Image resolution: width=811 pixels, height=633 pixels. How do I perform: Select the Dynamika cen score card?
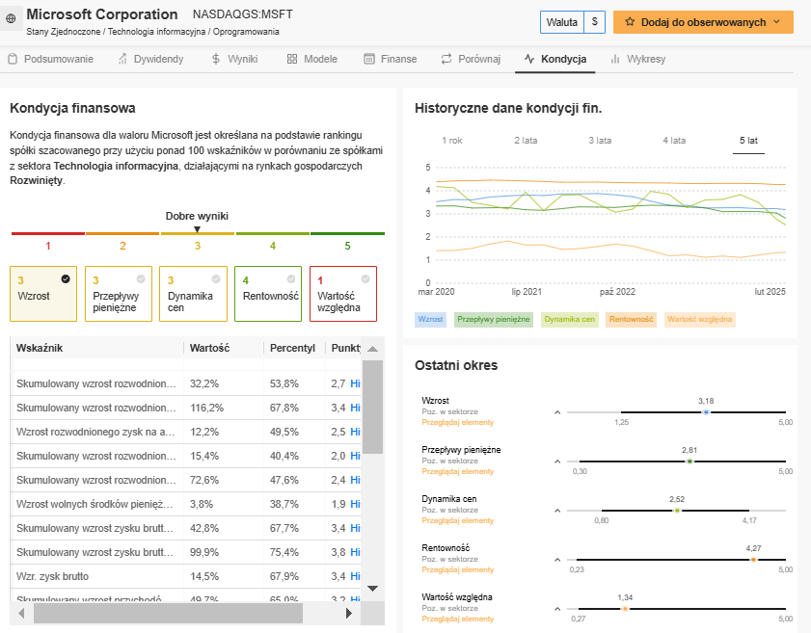click(x=194, y=294)
